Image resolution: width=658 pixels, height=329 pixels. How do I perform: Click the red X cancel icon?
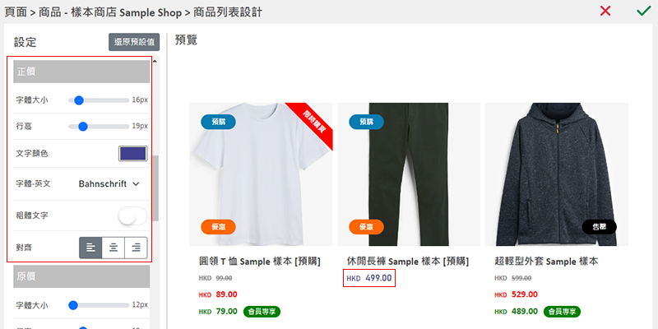point(605,11)
